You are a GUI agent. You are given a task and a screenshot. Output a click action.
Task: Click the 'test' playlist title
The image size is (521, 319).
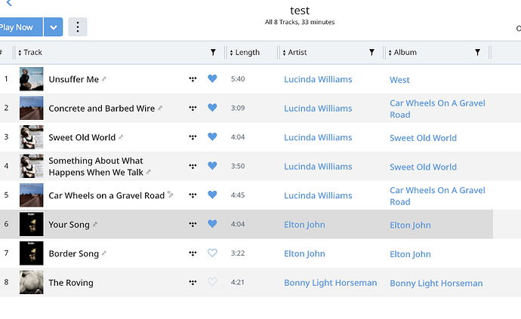[300, 11]
